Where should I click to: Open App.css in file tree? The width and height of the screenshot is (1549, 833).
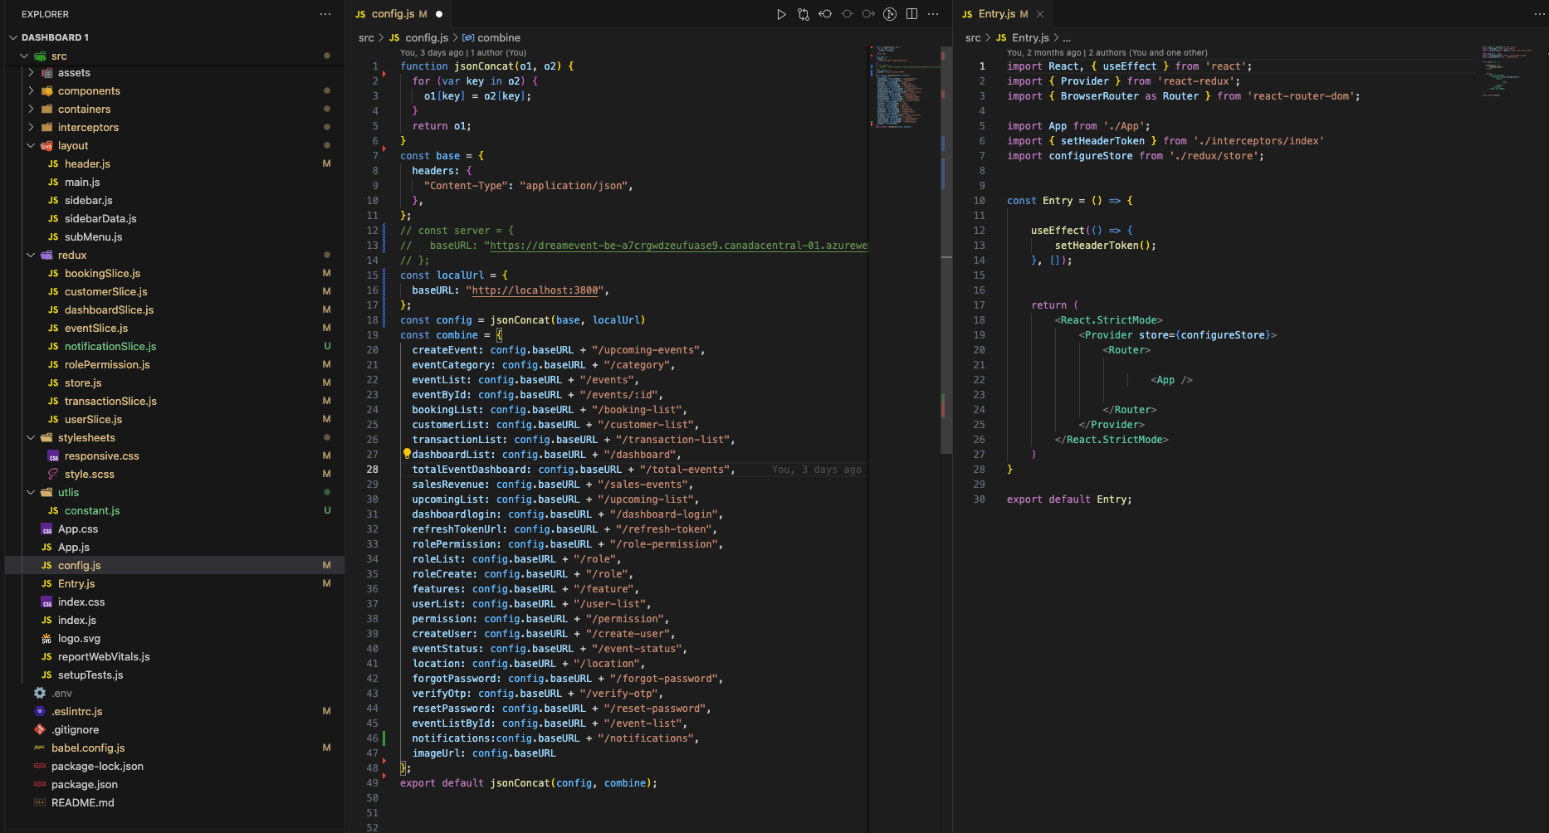(x=77, y=529)
